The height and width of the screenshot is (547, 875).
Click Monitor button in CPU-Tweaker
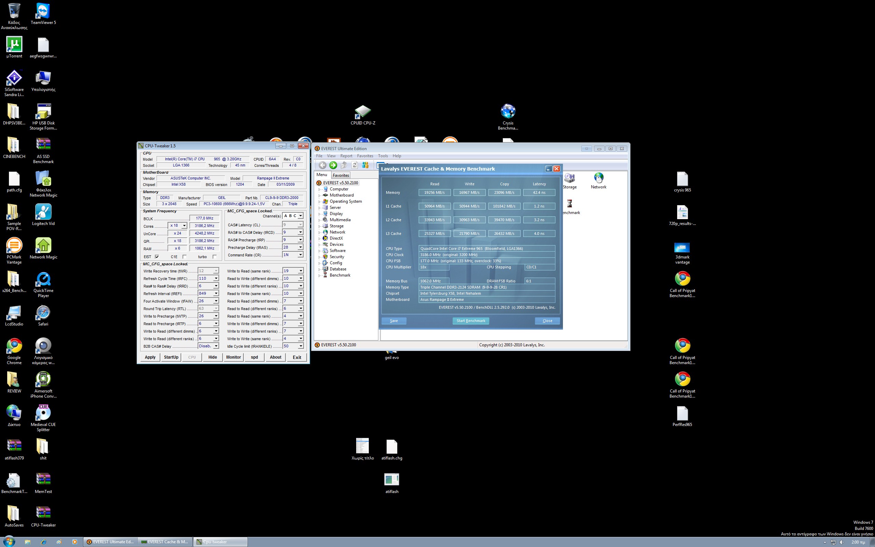[x=233, y=358]
